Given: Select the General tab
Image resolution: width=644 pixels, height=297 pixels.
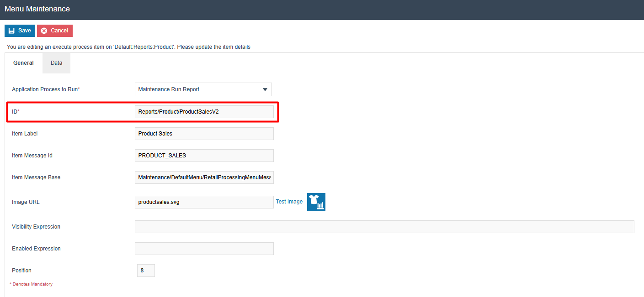Looking at the screenshot, I should point(23,63).
